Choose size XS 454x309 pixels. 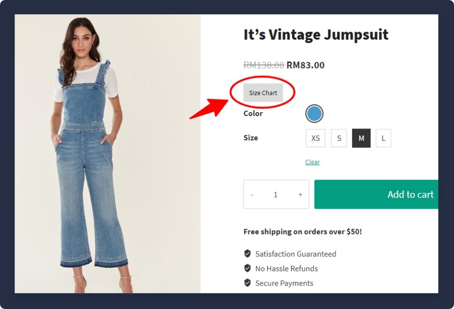pos(315,138)
